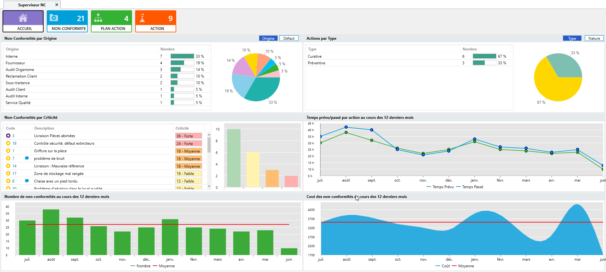Sort the origin table by the Origine column
606x272 pixels.
(x=81, y=49)
